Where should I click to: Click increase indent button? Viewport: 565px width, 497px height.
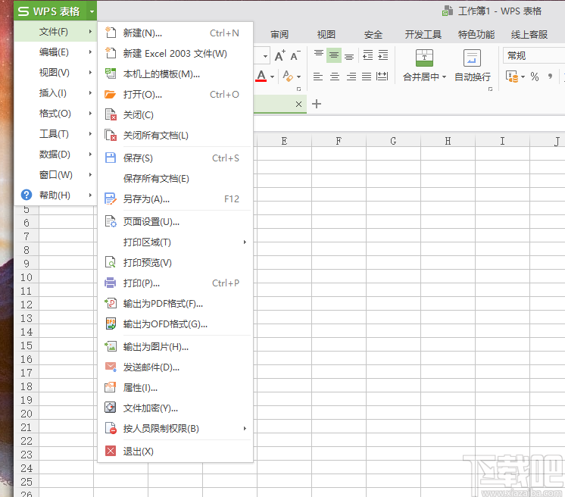pos(382,55)
